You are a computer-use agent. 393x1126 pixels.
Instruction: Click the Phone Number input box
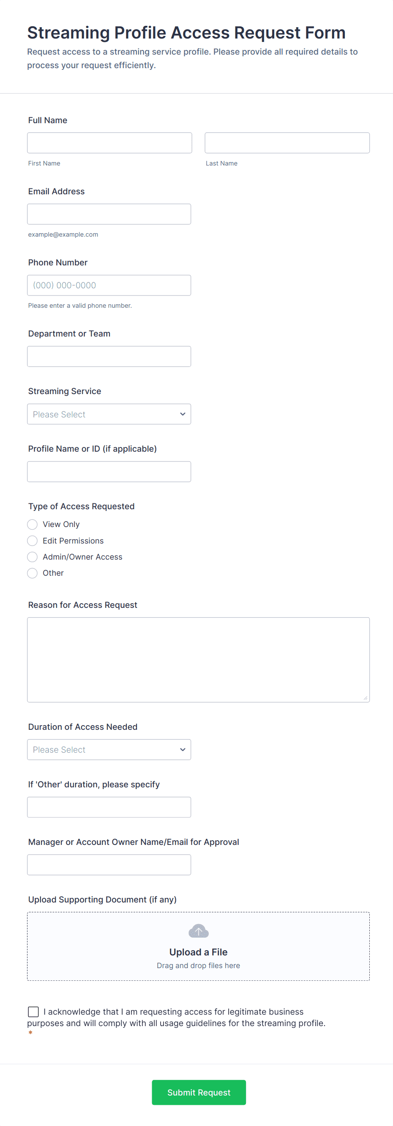pos(109,285)
